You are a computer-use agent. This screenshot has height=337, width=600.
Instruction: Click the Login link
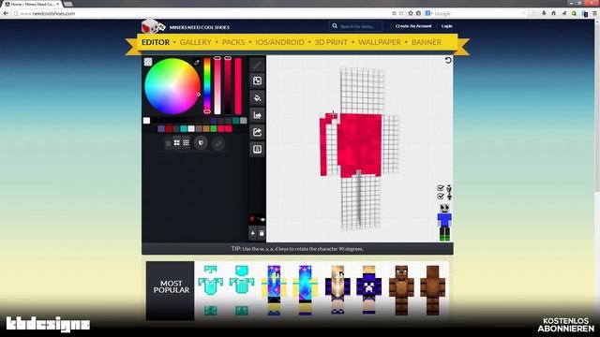(446, 26)
